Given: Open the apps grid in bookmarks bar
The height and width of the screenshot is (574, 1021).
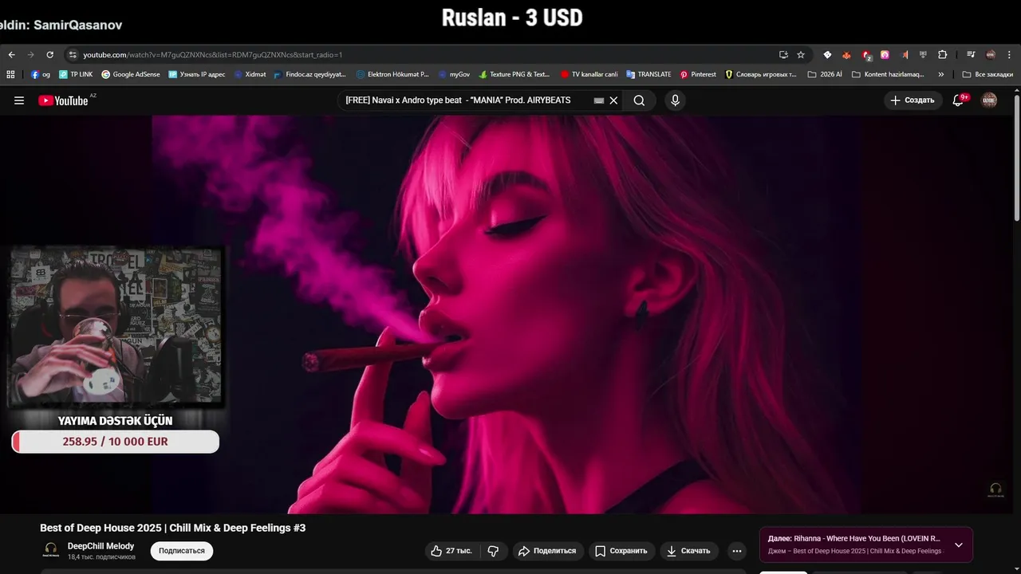Looking at the screenshot, I should tap(10, 74).
